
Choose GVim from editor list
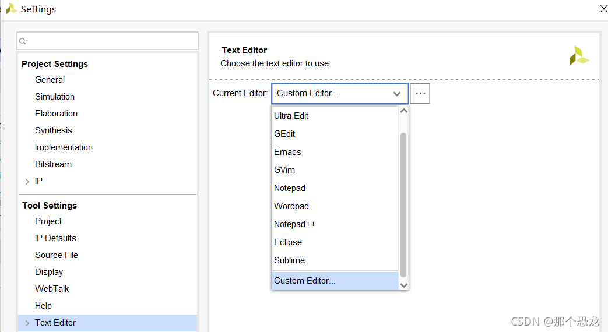[335, 170]
